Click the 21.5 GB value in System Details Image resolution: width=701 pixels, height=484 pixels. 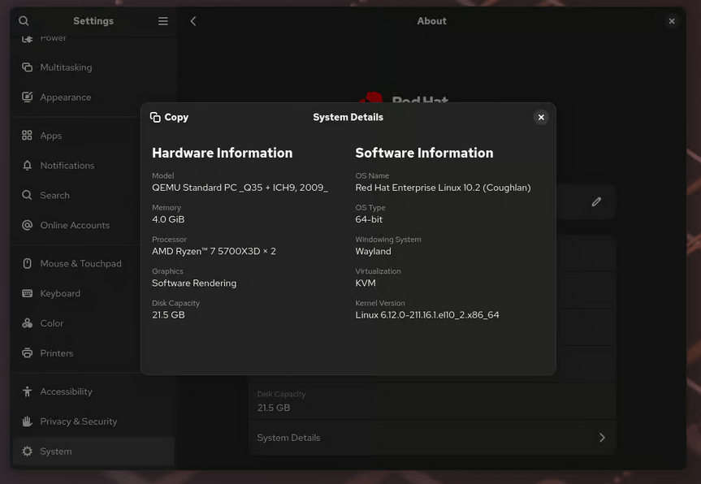point(168,315)
